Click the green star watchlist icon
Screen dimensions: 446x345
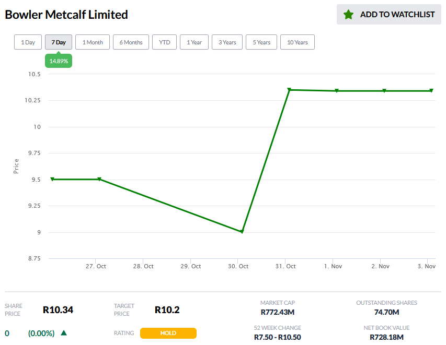click(348, 15)
